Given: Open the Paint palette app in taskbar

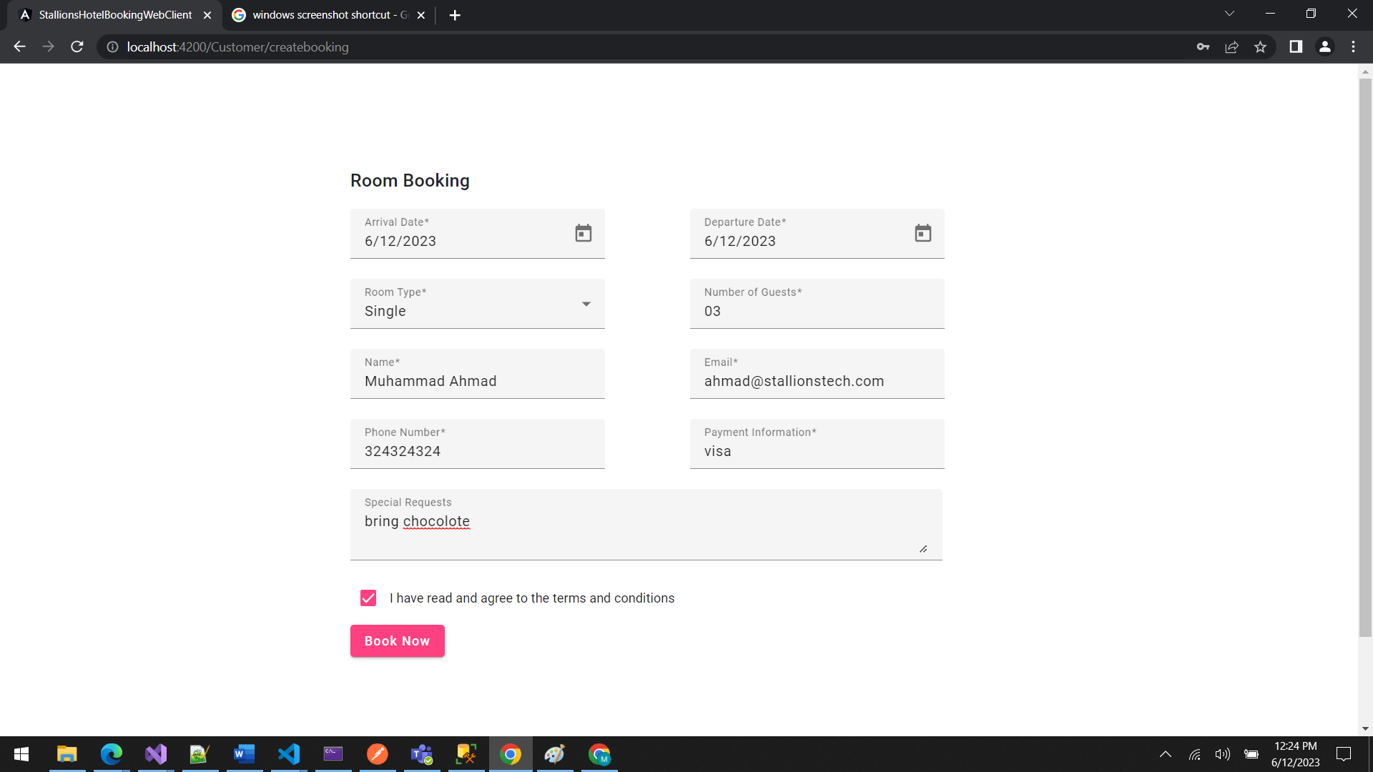Looking at the screenshot, I should pyautogui.click(x=555, y=754).
